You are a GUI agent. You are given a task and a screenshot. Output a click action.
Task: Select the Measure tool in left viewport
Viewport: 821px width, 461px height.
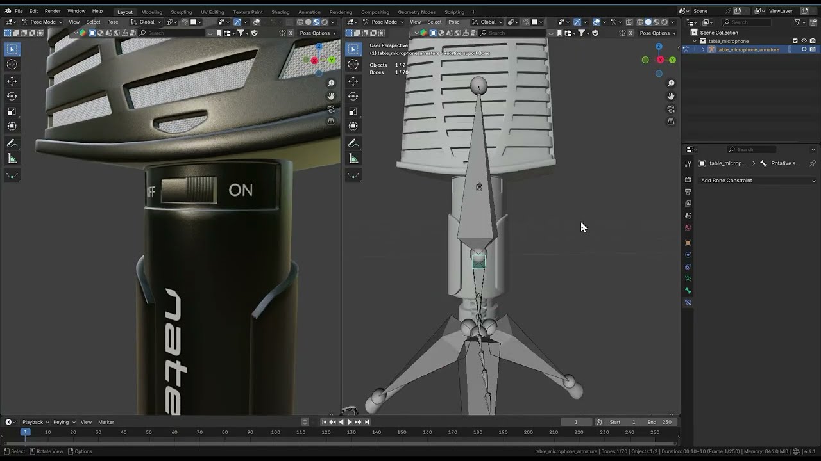tap(12, 159)
